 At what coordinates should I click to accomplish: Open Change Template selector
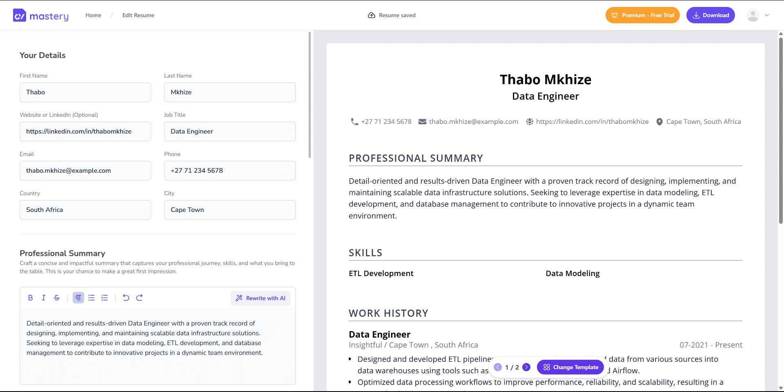[x=570, y=367]
